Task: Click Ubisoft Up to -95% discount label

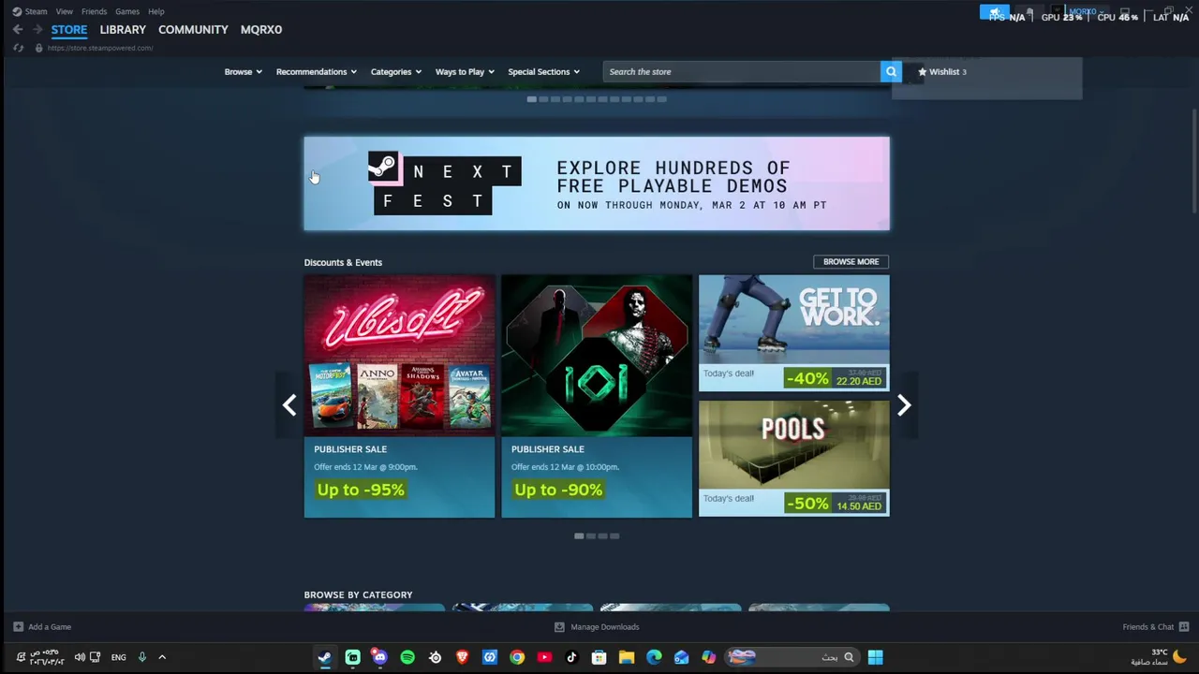Action: pos(361,490)
